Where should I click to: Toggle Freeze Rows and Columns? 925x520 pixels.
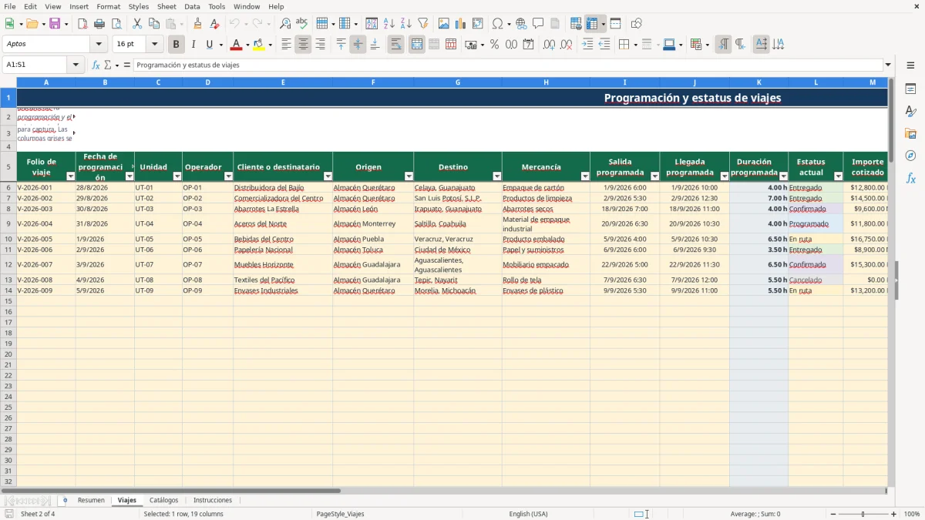(x=592, y=24)
